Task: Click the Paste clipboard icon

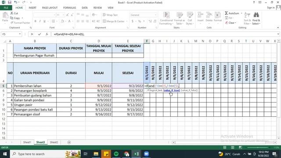Action: click(x=5, y=15)
